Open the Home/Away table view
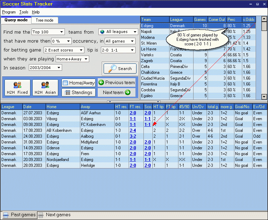 click(78, 83)
